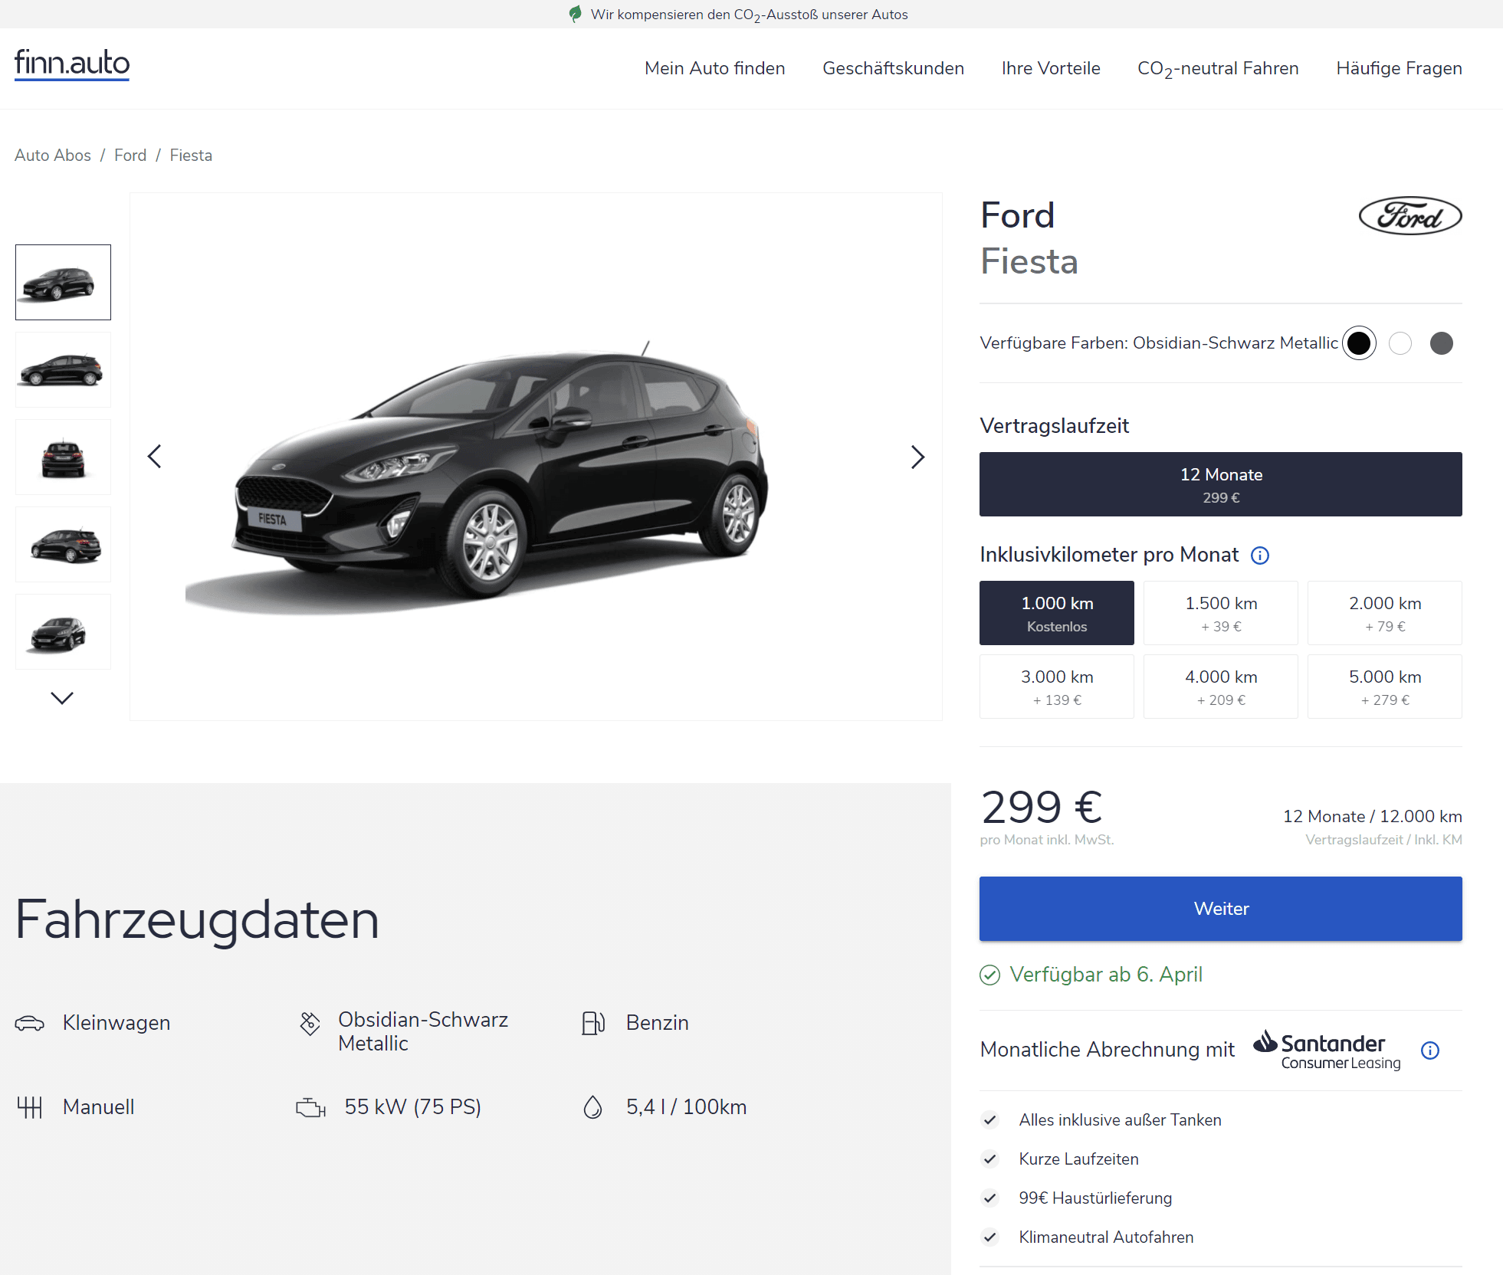Expand more thumbnails with down chevron

(x=62, y=698)
